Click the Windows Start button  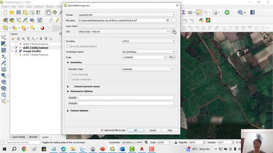[x=4, y=149]
